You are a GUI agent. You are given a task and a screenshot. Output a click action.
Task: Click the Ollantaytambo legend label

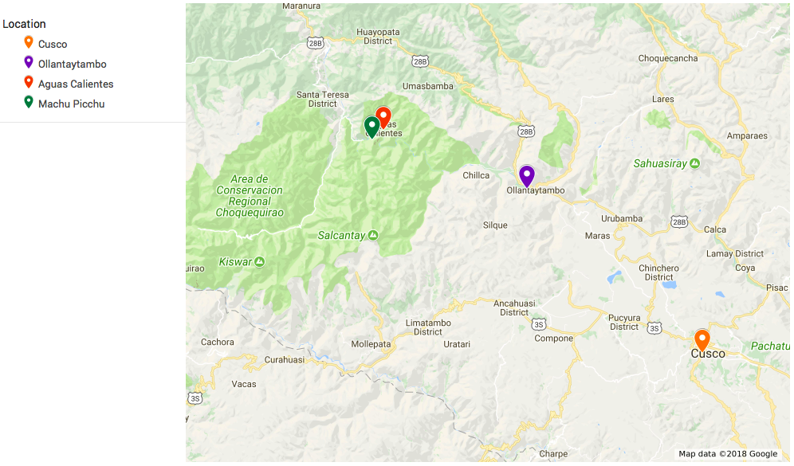73,65
